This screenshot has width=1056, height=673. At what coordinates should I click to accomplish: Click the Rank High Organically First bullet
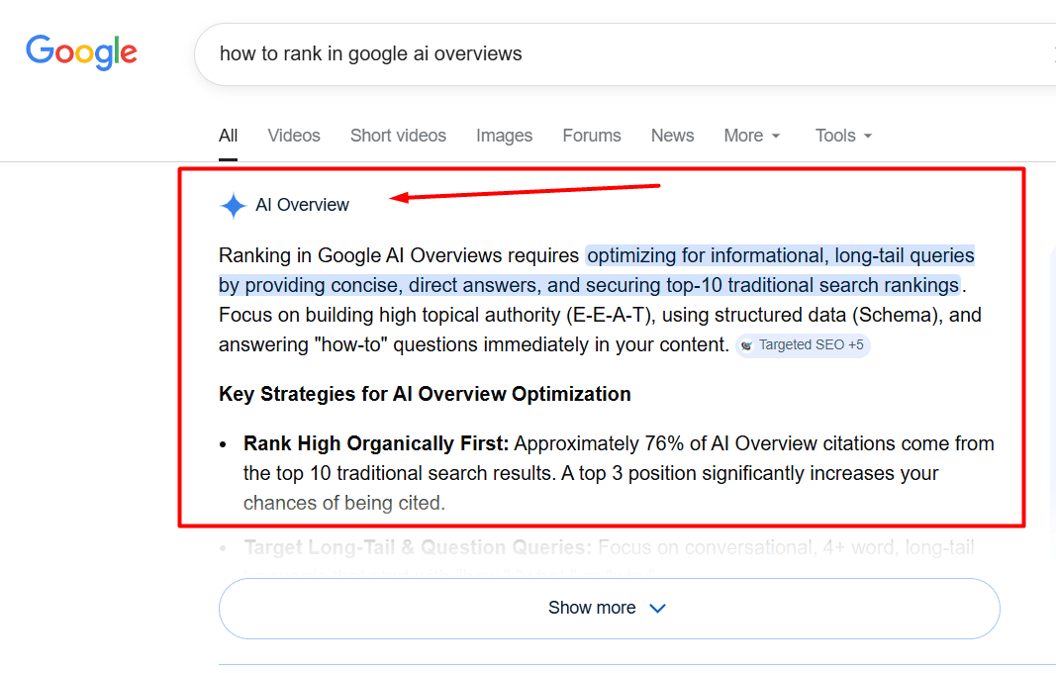376,443
